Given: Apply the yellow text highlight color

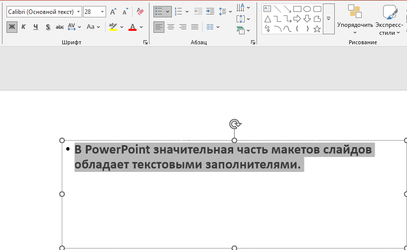Looking at the screenshot, I should (113, 27).
